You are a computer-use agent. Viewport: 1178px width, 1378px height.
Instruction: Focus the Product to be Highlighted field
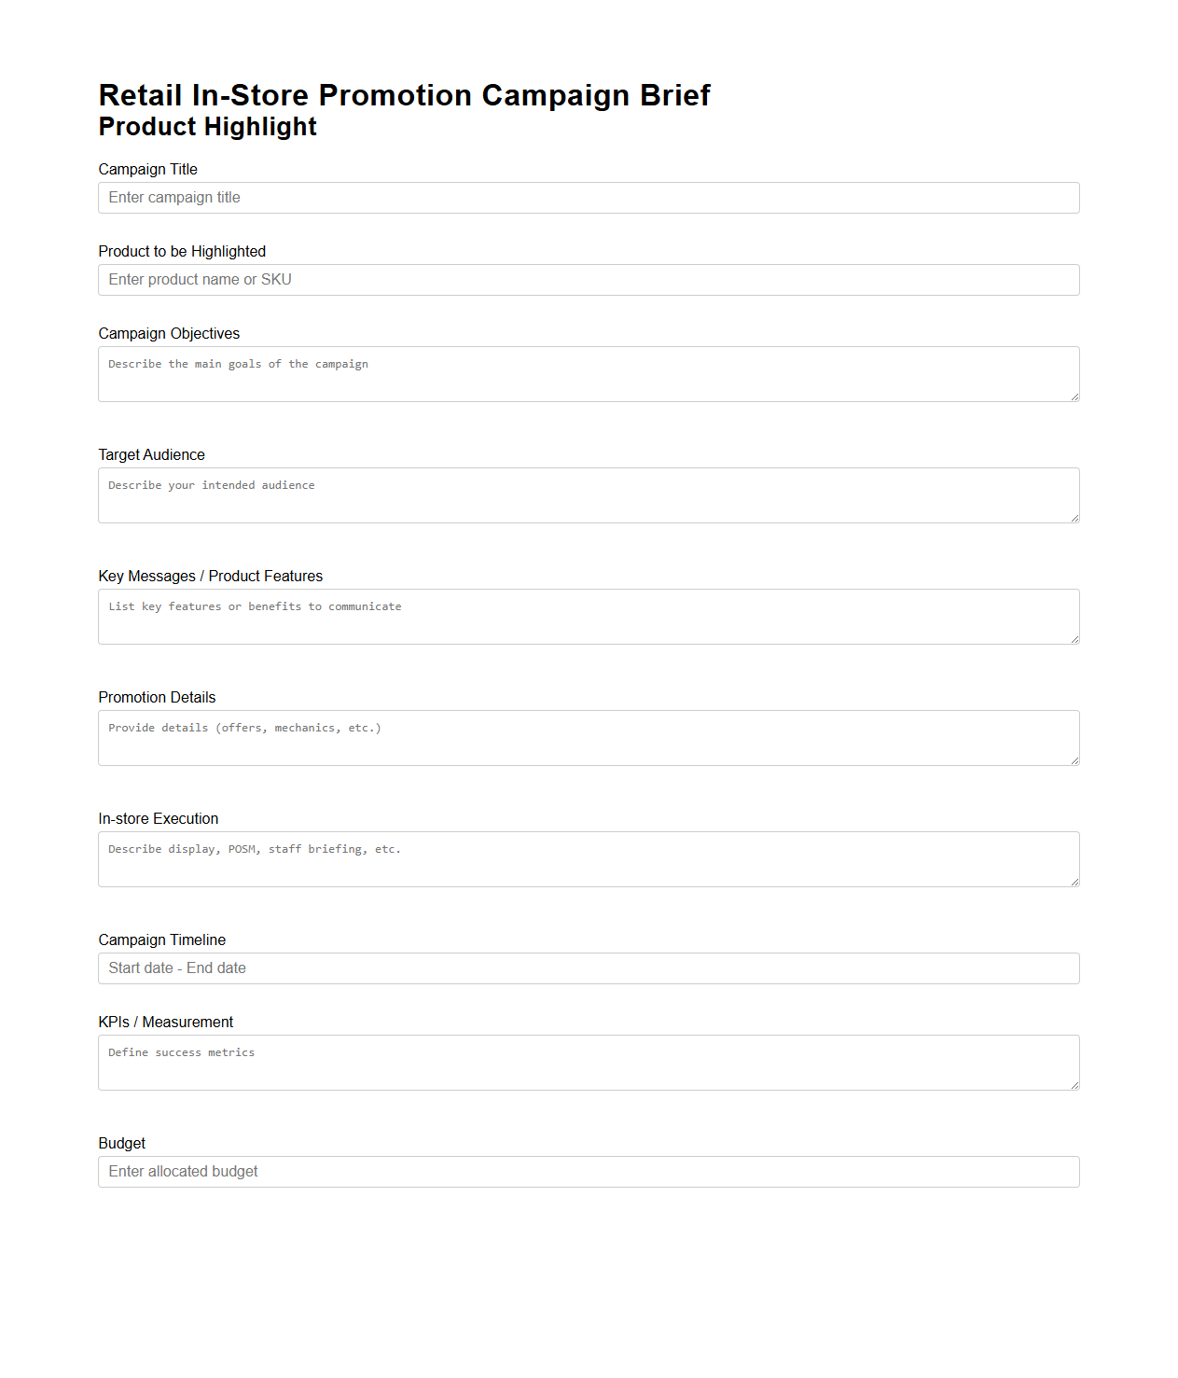point(588,279)
